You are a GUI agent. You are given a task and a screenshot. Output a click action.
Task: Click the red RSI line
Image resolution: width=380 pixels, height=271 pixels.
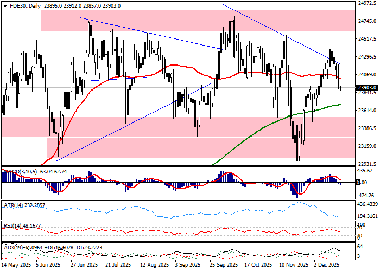click(163, 231)
